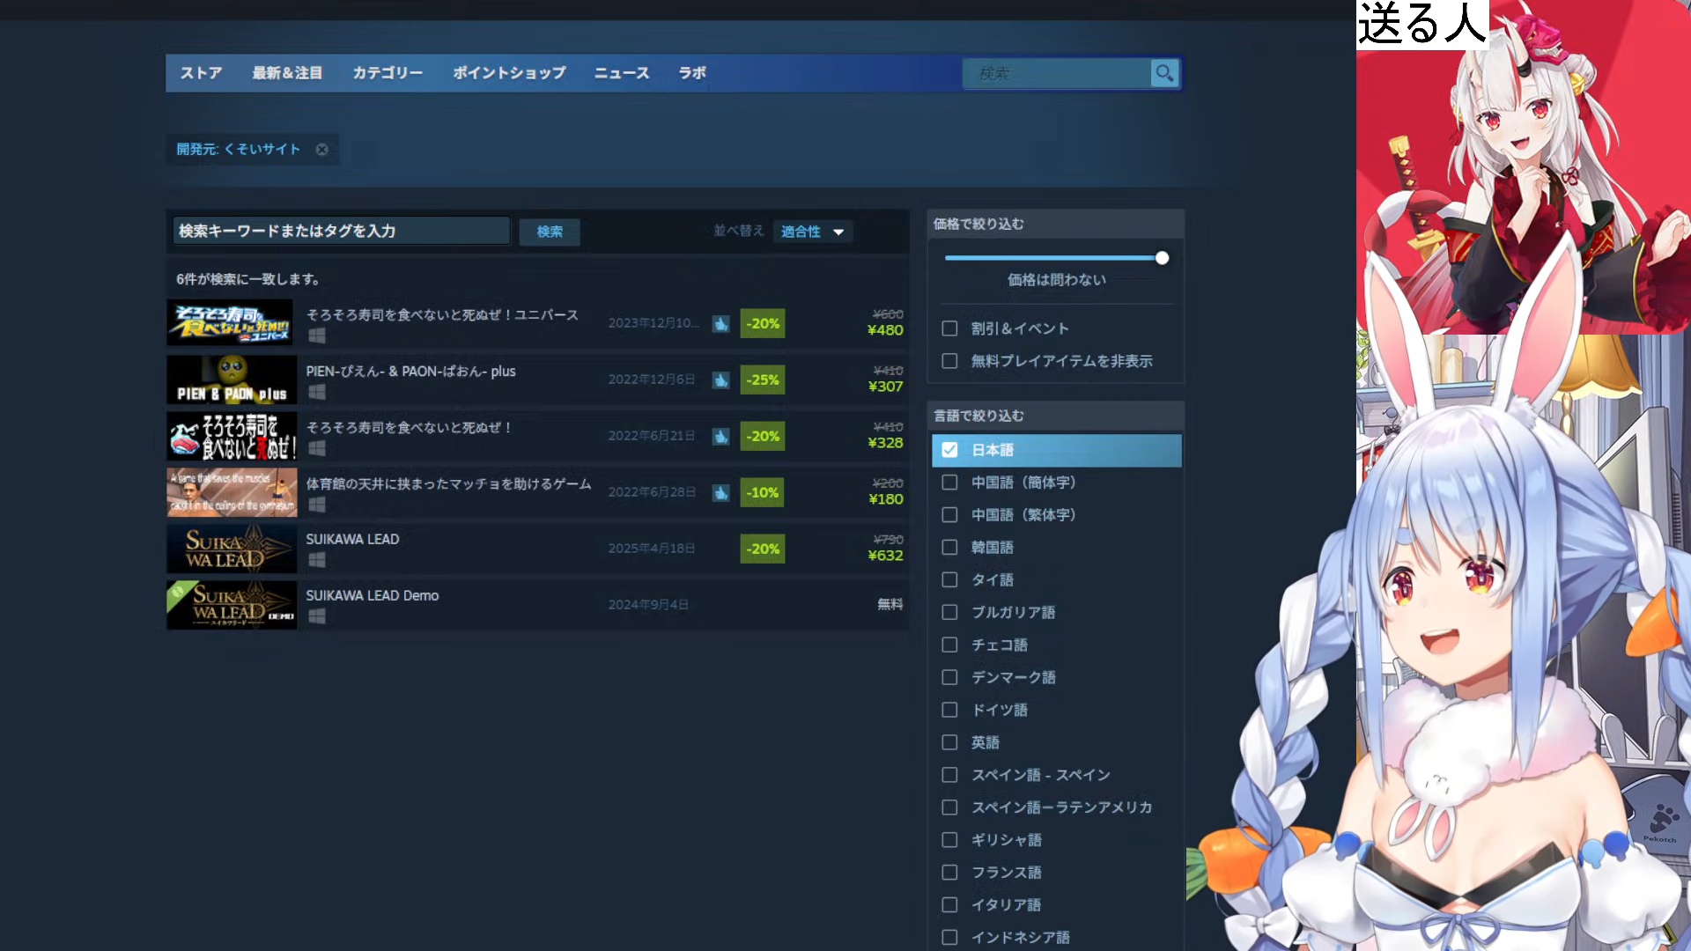Check ドイツ語 language filter
Viewport: 1691px width, 951px height.
949,711
